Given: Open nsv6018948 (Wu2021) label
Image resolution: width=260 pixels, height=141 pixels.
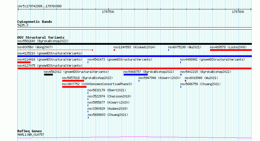Looking at the screenshot, I should (x=201, y=78).
